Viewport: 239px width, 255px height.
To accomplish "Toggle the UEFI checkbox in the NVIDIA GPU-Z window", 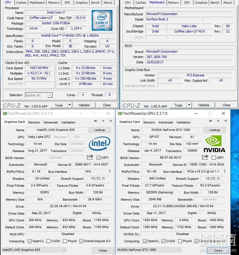I will click(x=214, y=157).
